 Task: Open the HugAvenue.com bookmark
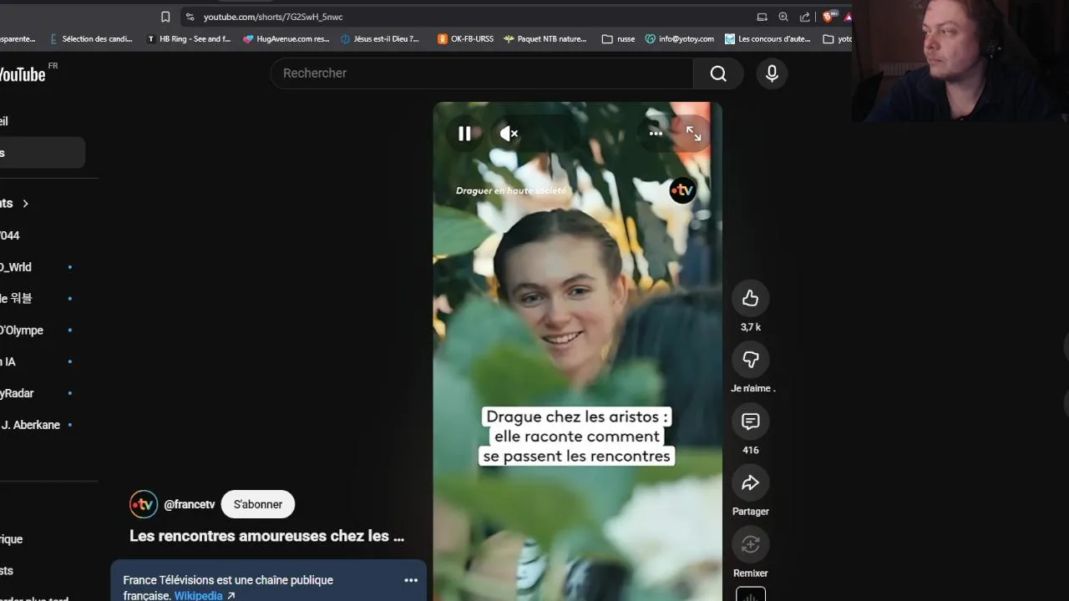(286, 39)
